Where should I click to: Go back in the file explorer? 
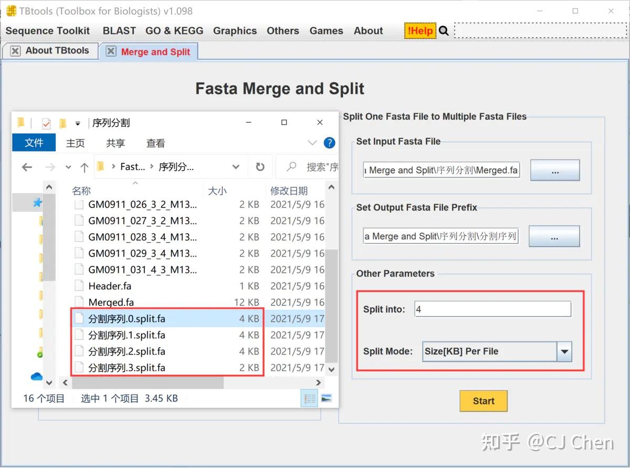pos(27,167)
